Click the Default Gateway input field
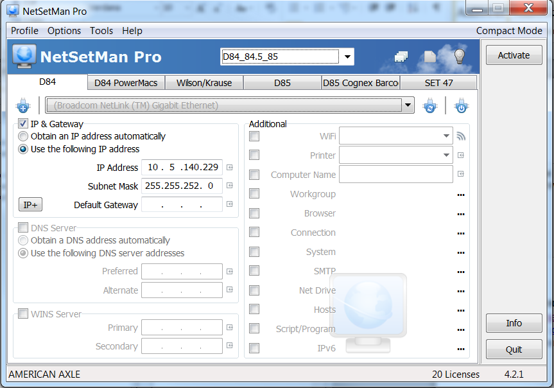The width and height of the screenshot is (554, 388). [x=182, y=204]
